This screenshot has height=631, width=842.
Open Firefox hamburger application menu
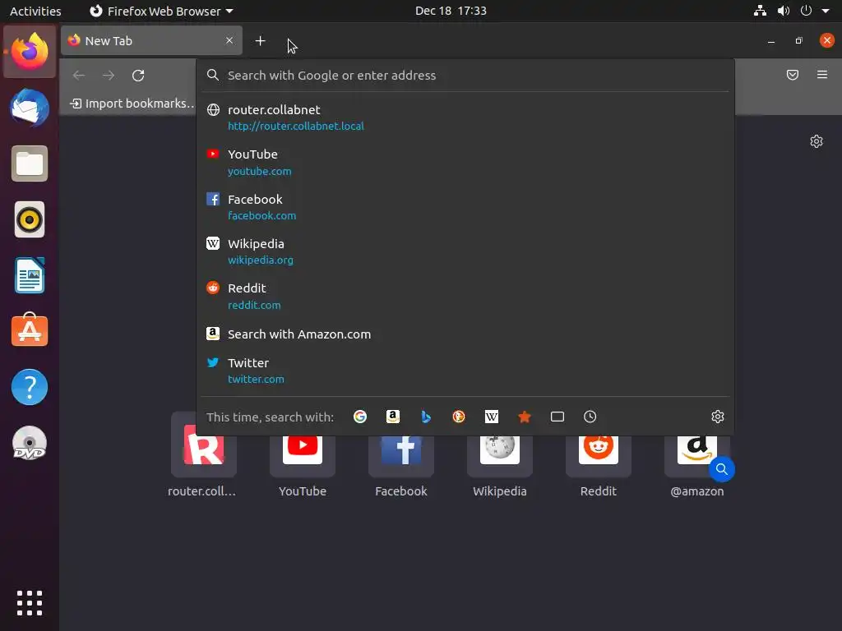822,75
